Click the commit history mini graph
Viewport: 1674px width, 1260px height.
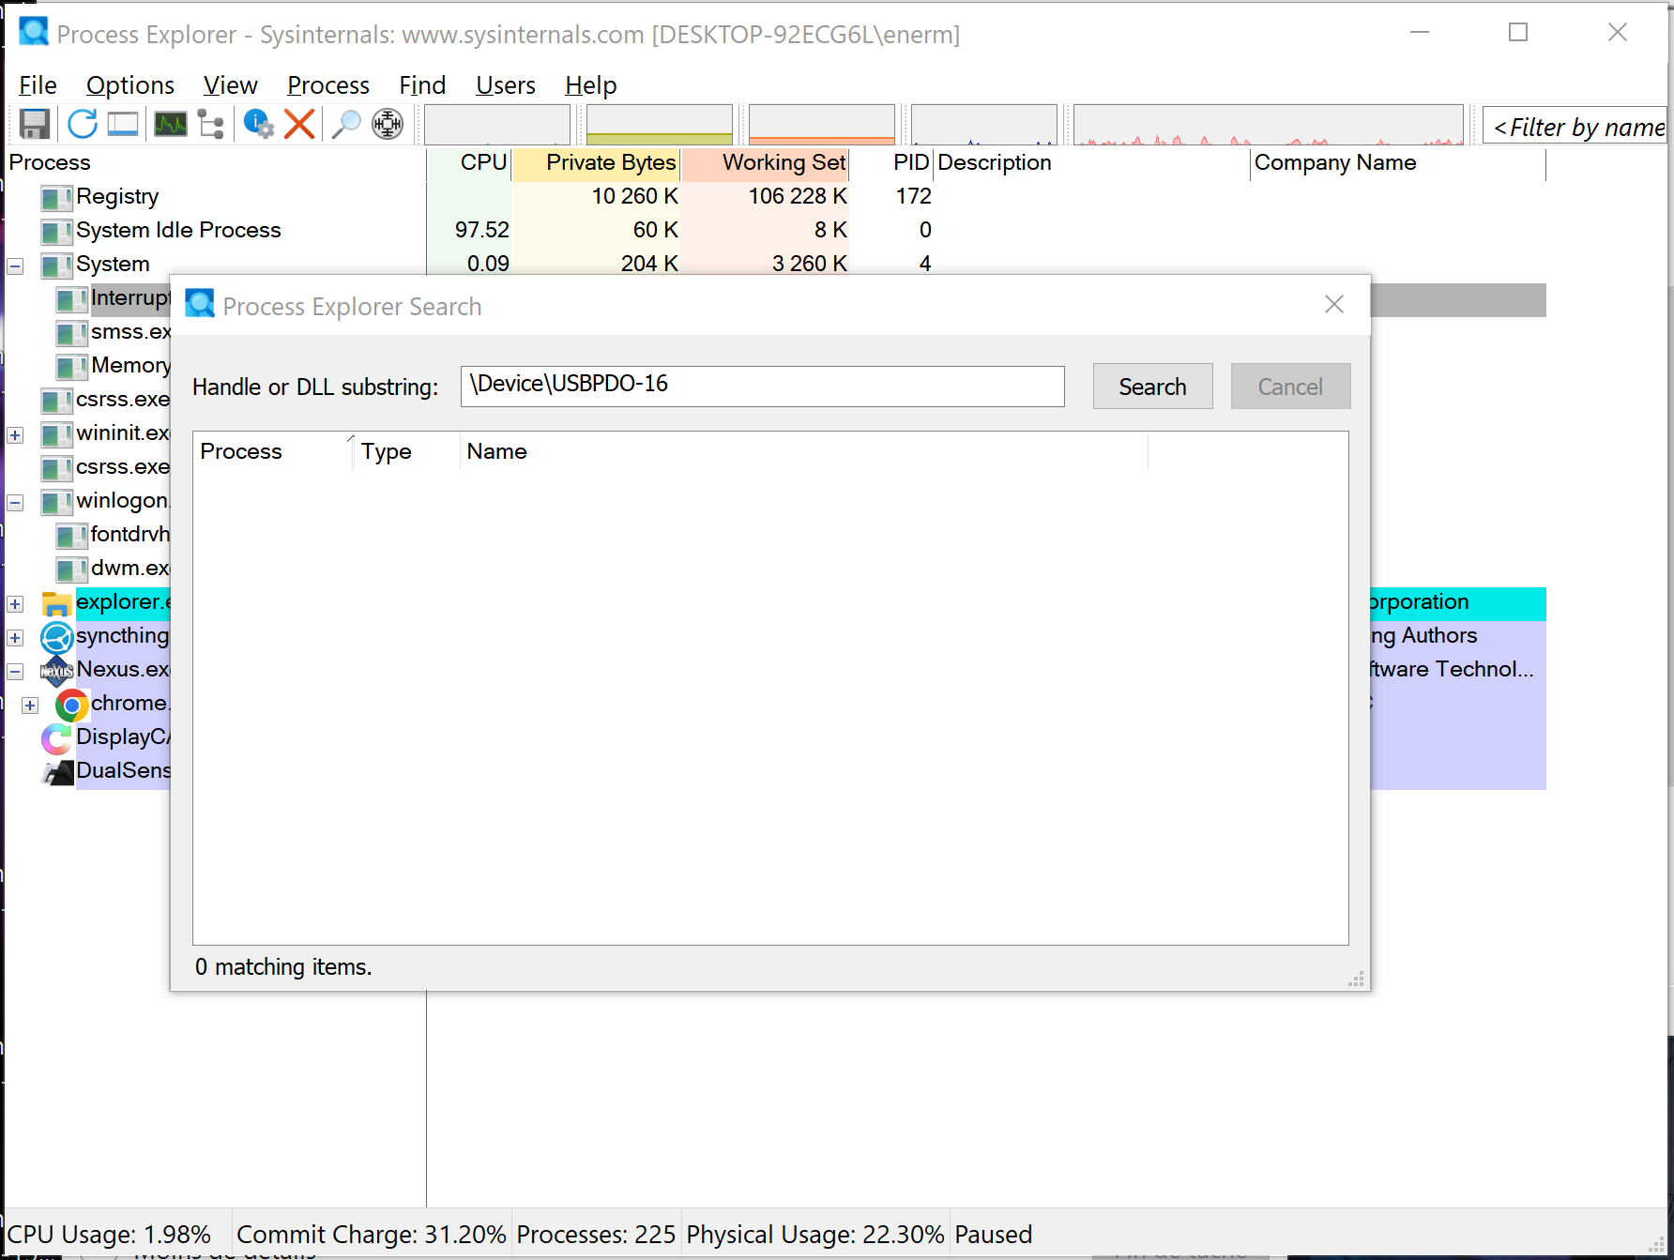click(x=660, y=124)
